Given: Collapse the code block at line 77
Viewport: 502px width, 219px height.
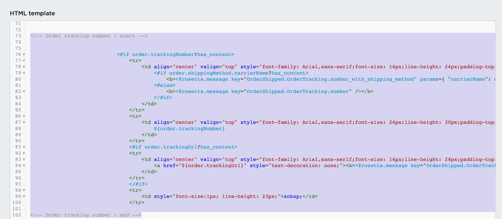Looking at the screenshot, I should point(24,61).
